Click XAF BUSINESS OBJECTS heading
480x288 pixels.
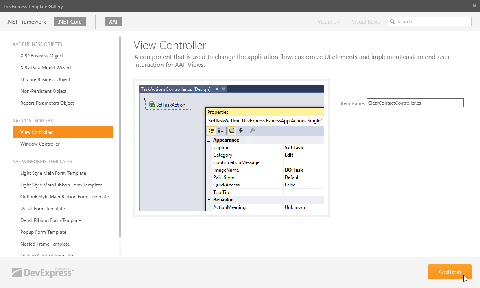tap(37, 44)
